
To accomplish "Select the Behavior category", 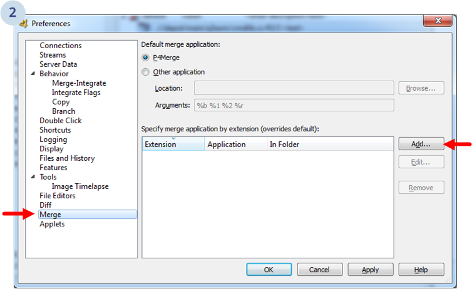I will [54, 74].
